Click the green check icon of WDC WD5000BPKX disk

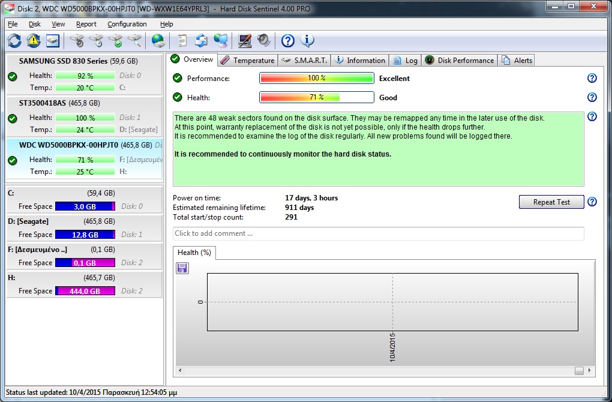point(13,160)
